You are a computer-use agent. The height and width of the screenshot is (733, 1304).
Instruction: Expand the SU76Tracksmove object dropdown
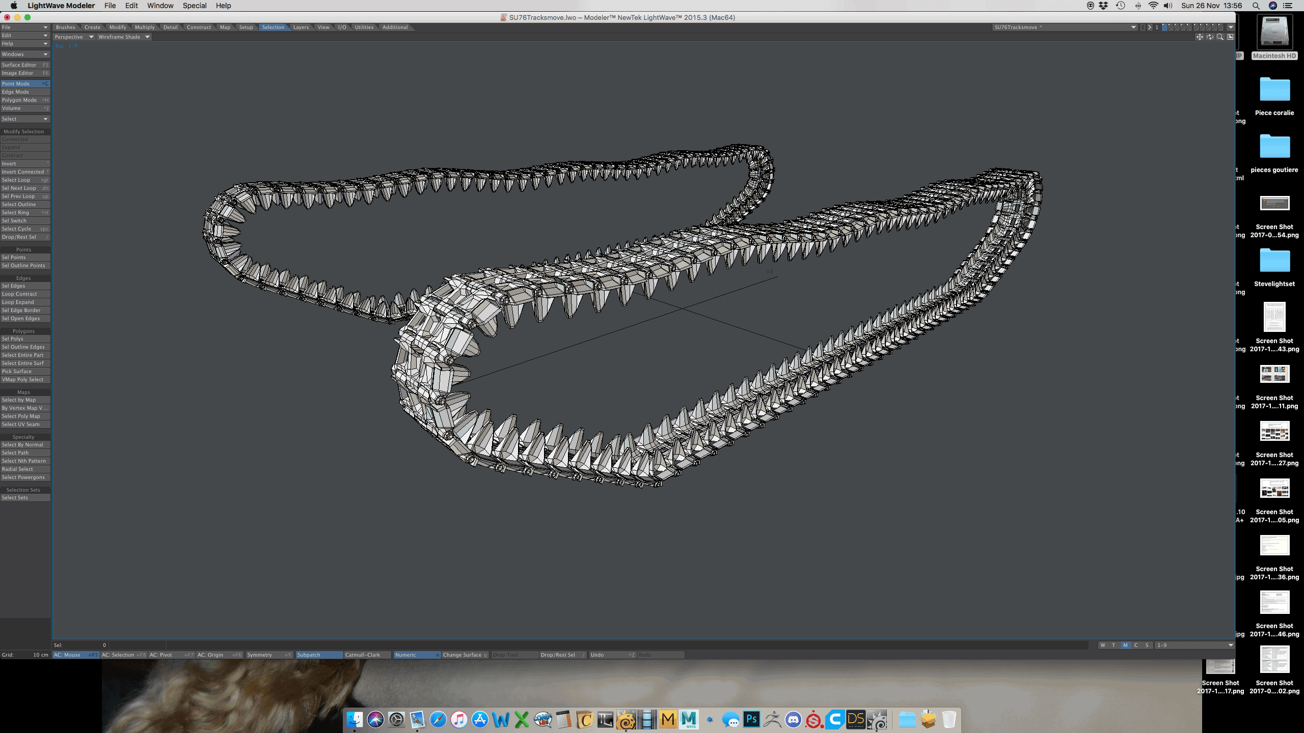[1133, 27]
